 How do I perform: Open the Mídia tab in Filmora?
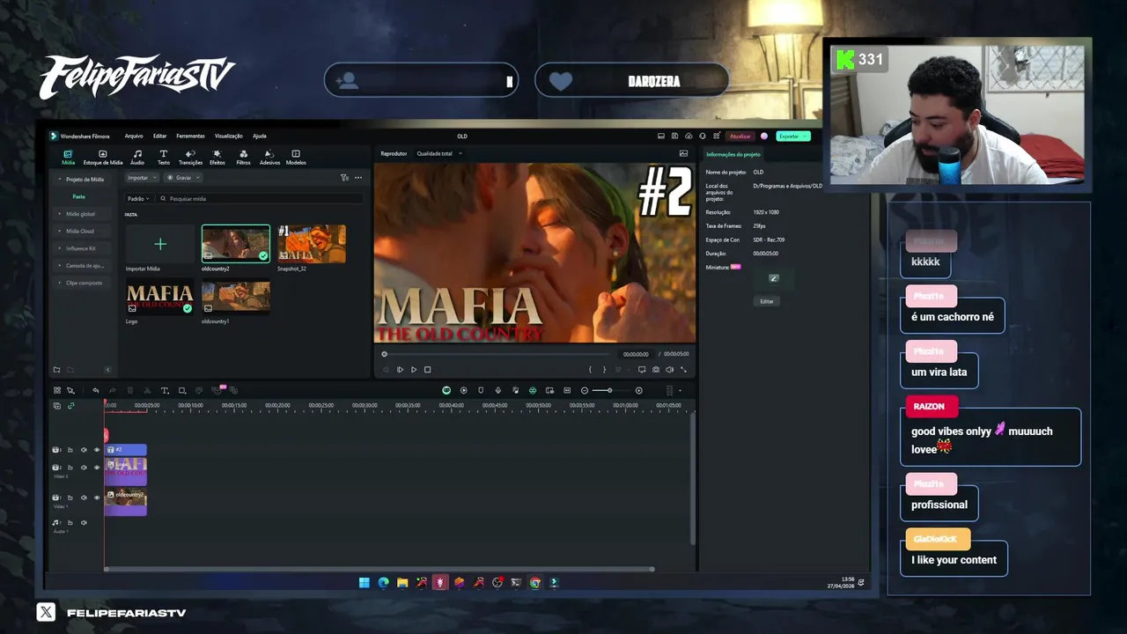(68, 157)
